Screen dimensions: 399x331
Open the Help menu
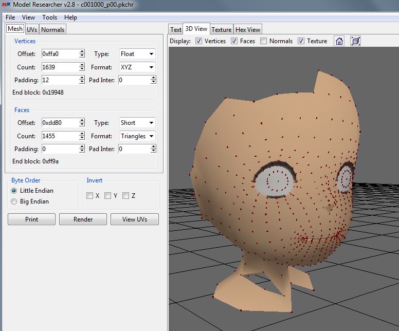[x=70, y=17]
